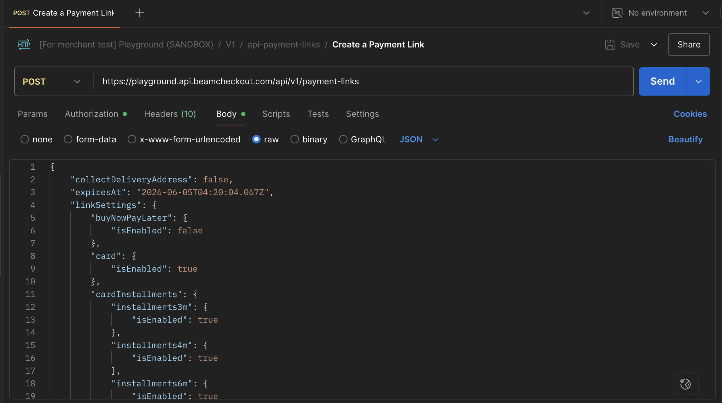This screenshot has width=722, height=403.
Task: Click the Save disk icon
Action: point(610,45)
